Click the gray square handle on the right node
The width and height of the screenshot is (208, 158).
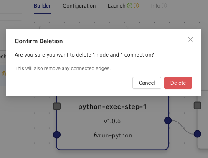click(x=198, y=105)
